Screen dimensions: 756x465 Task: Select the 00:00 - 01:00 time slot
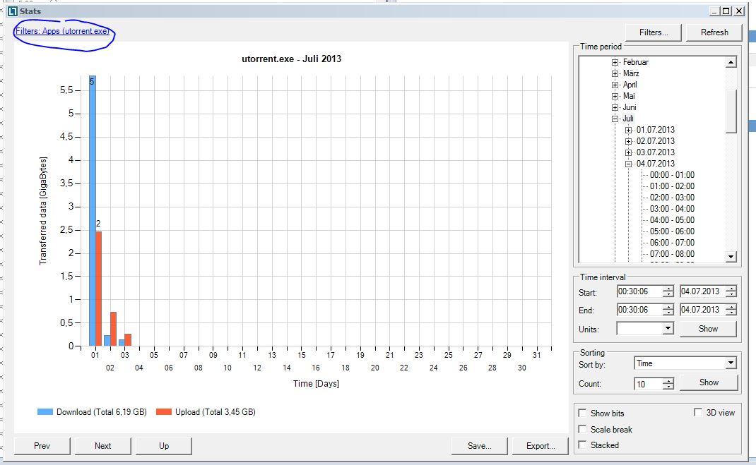[672, 175]
